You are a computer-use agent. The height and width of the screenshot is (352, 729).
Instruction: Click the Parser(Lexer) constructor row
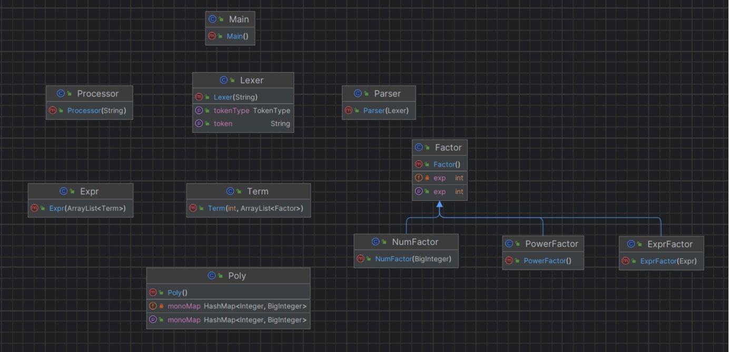(379, 111)
